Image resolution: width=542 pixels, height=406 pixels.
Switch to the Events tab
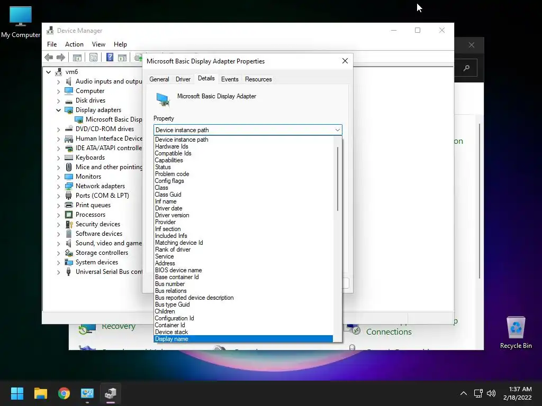[230, 79]
